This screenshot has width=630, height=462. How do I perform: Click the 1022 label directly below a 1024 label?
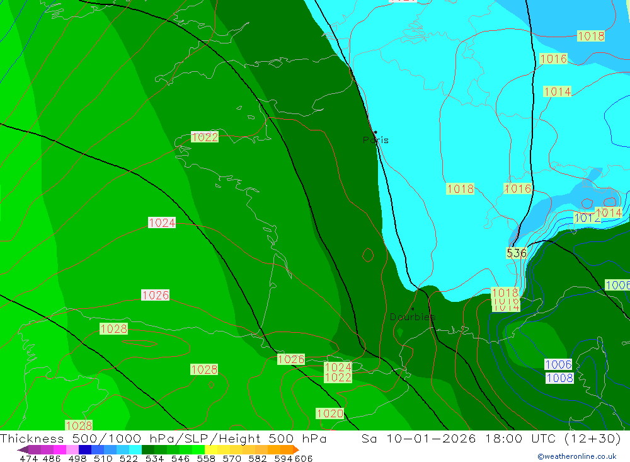tap(338, 378)
